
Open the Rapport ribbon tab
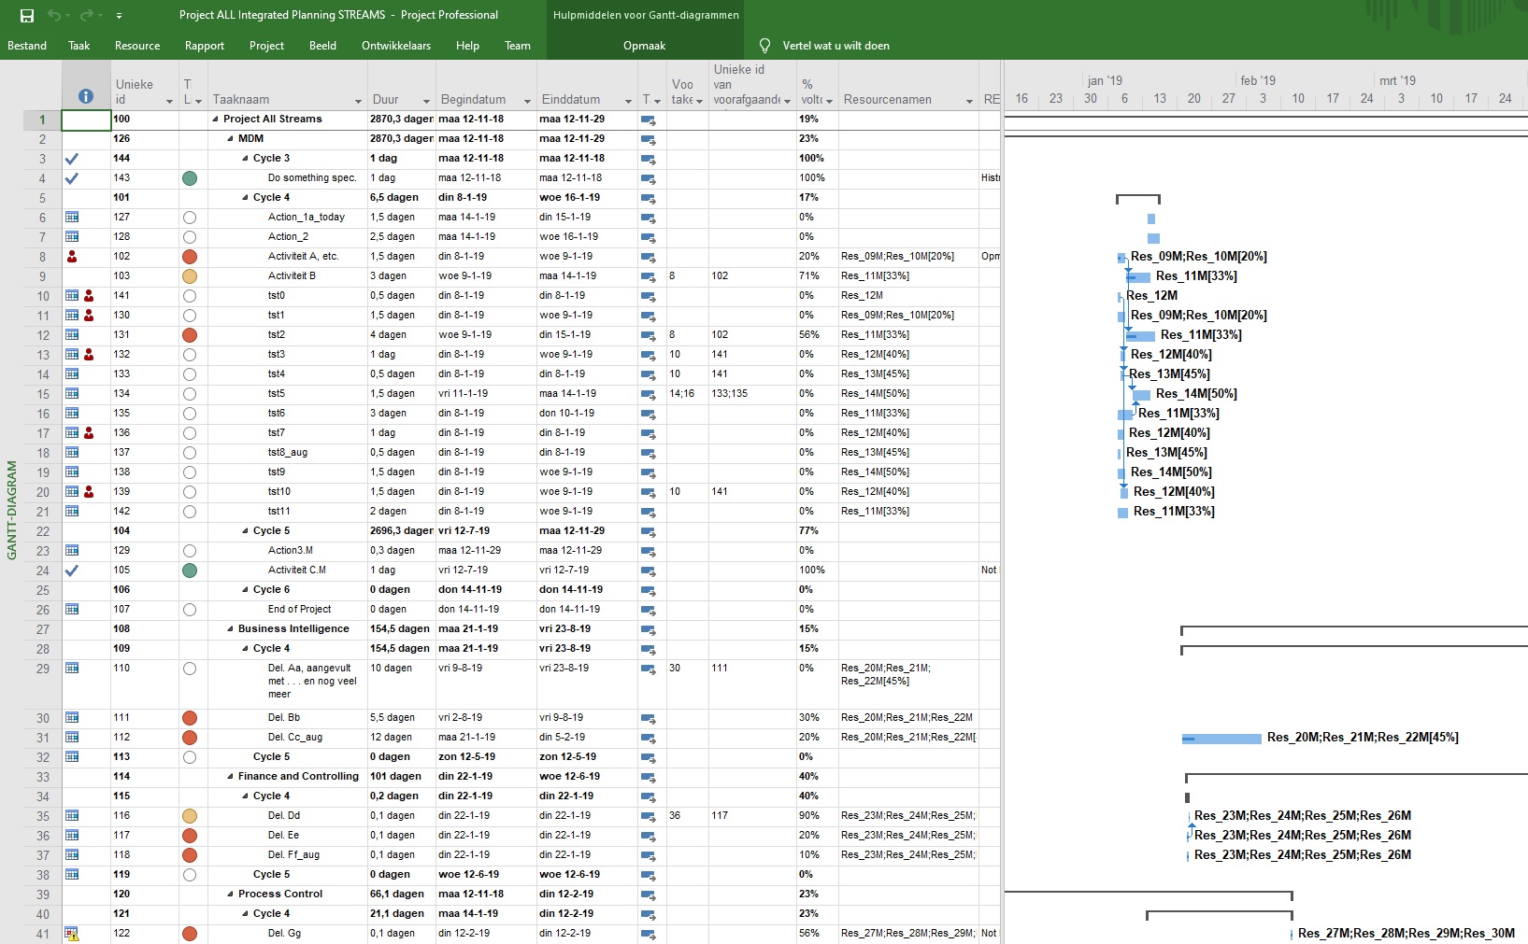(x=204, y=46)
